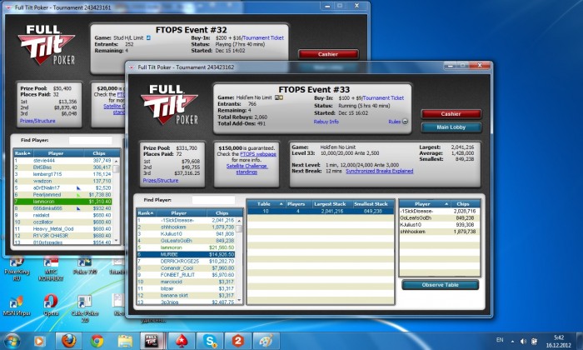
Task: Click scroll-up arrow of Event #33 standings
Action: [239, 221]
